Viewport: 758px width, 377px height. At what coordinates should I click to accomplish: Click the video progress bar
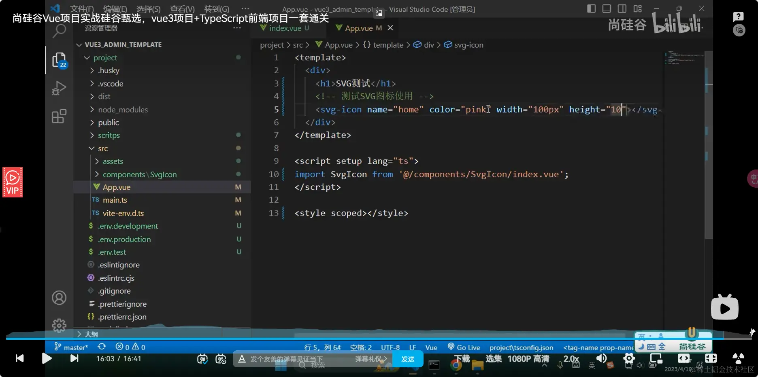point(364,338)
